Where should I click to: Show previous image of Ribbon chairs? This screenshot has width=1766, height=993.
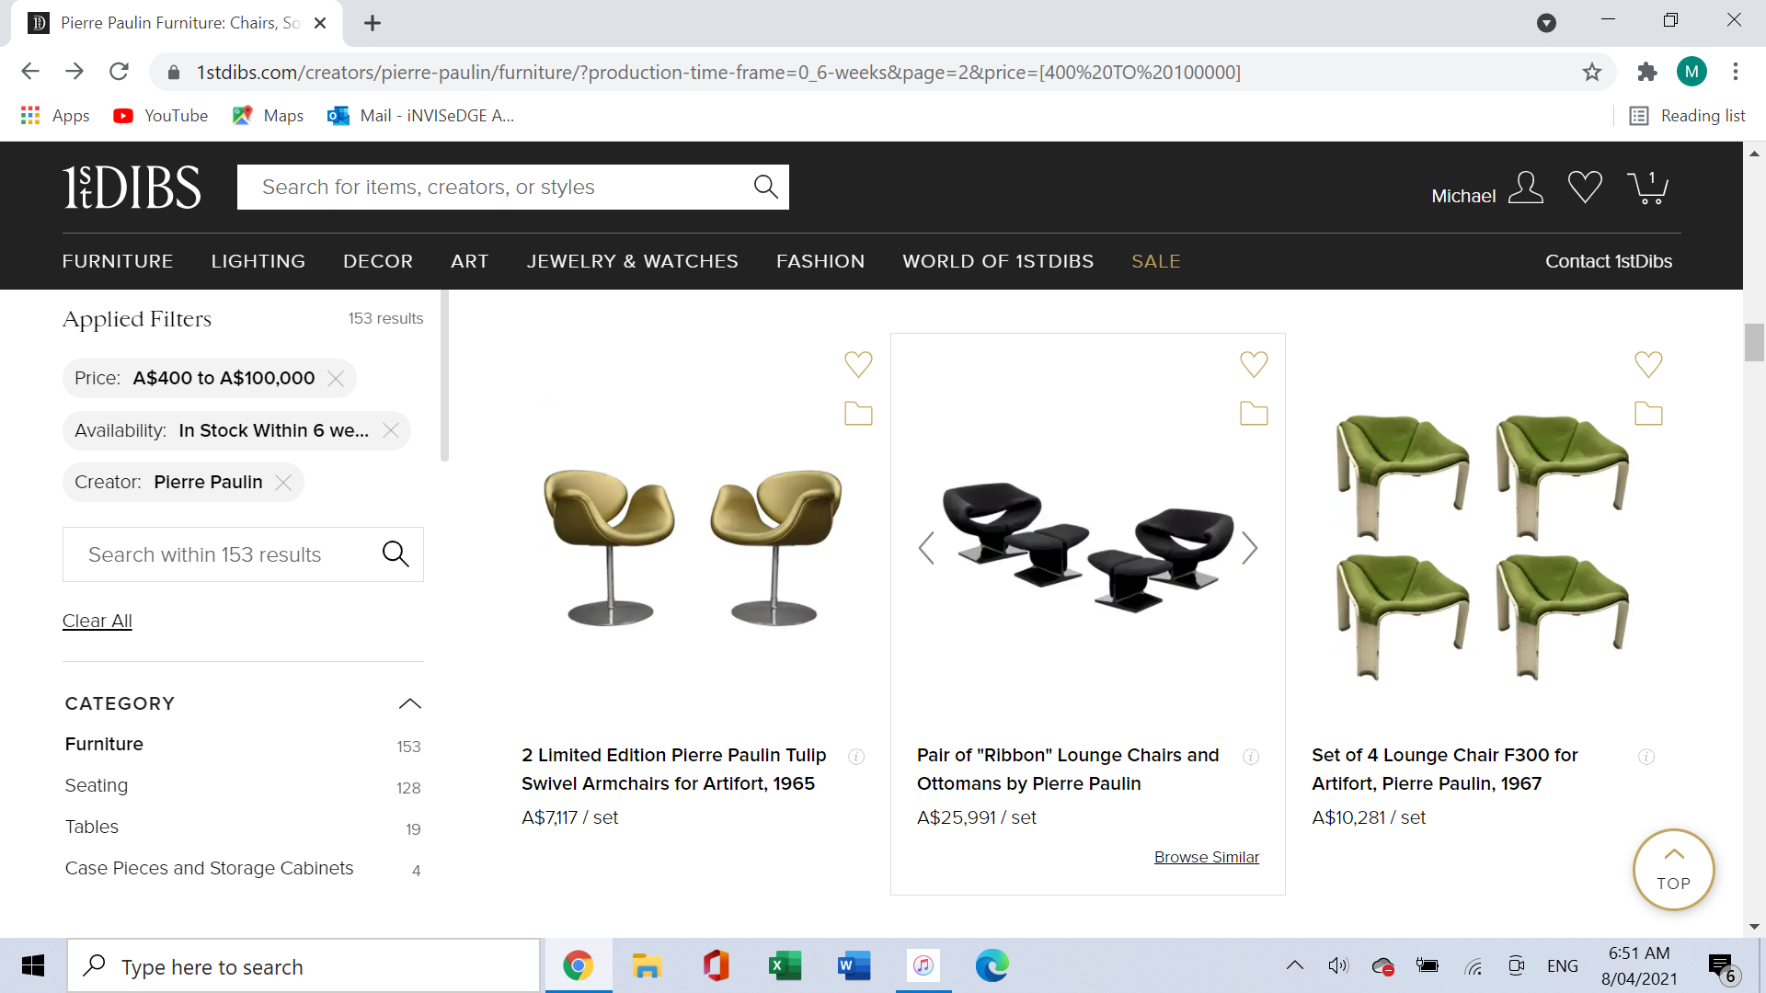click(926, 548)
